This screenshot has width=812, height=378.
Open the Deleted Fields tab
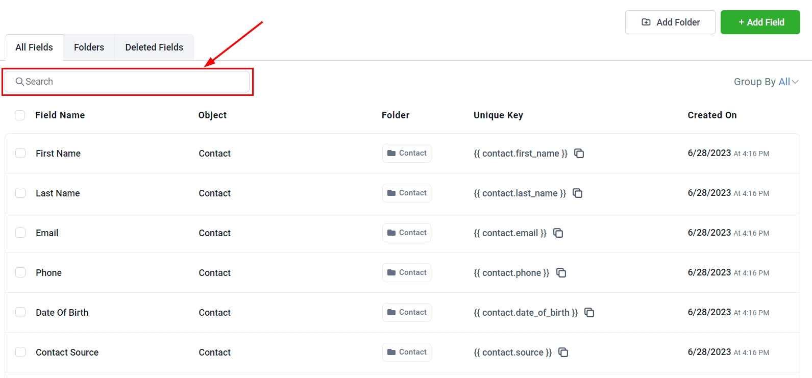pos(154,47)
